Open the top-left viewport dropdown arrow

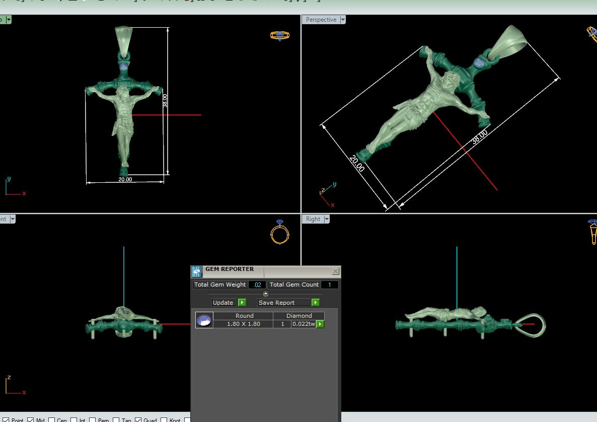9,20
